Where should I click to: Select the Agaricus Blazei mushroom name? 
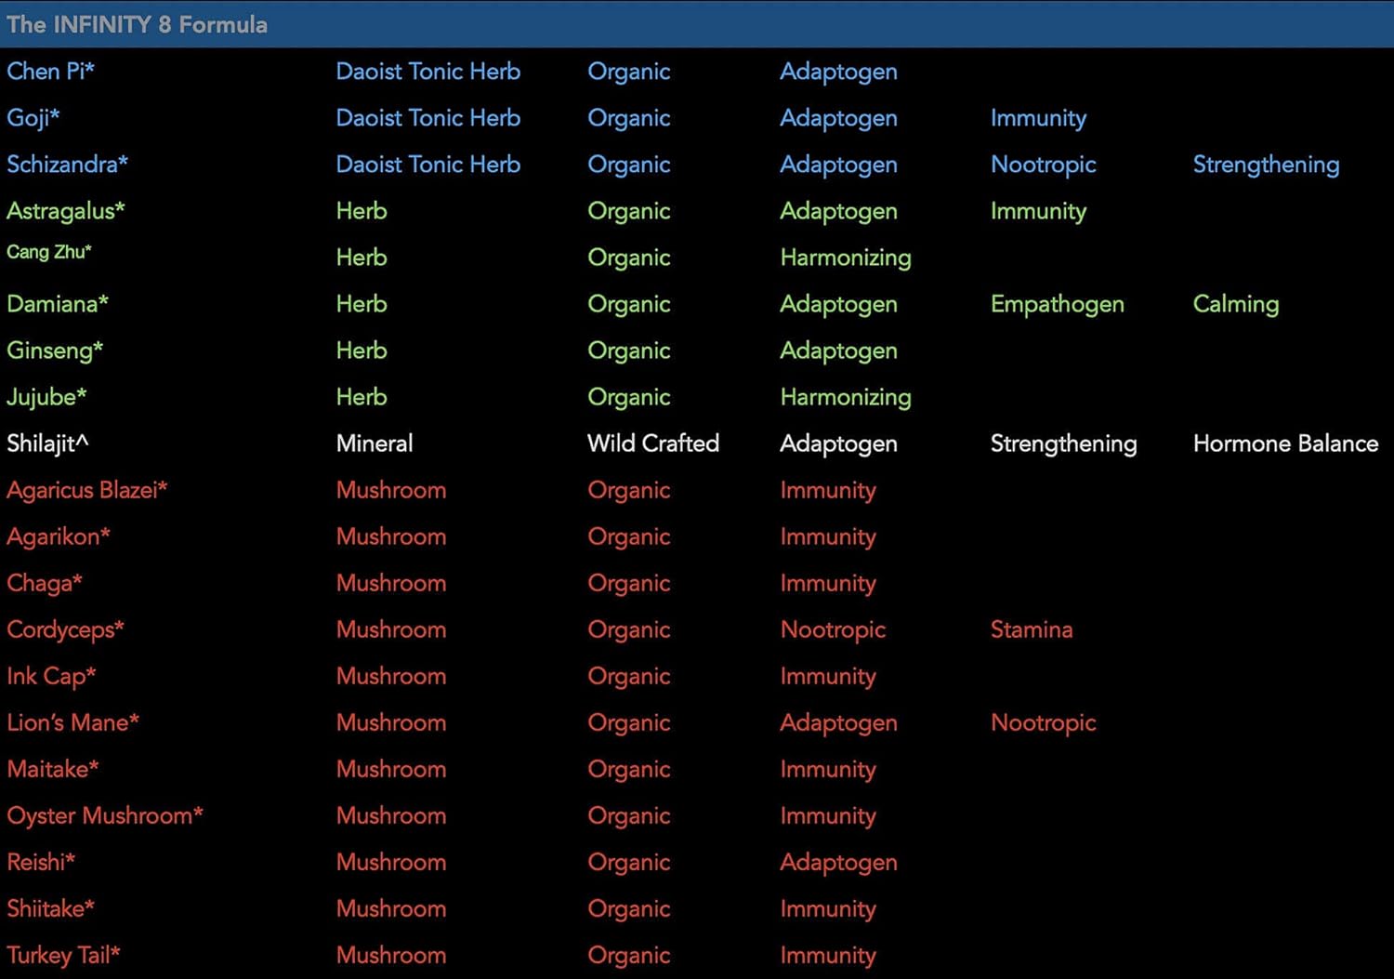(86, 490)
